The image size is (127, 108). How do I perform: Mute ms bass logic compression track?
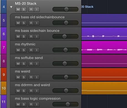[18, 104]
